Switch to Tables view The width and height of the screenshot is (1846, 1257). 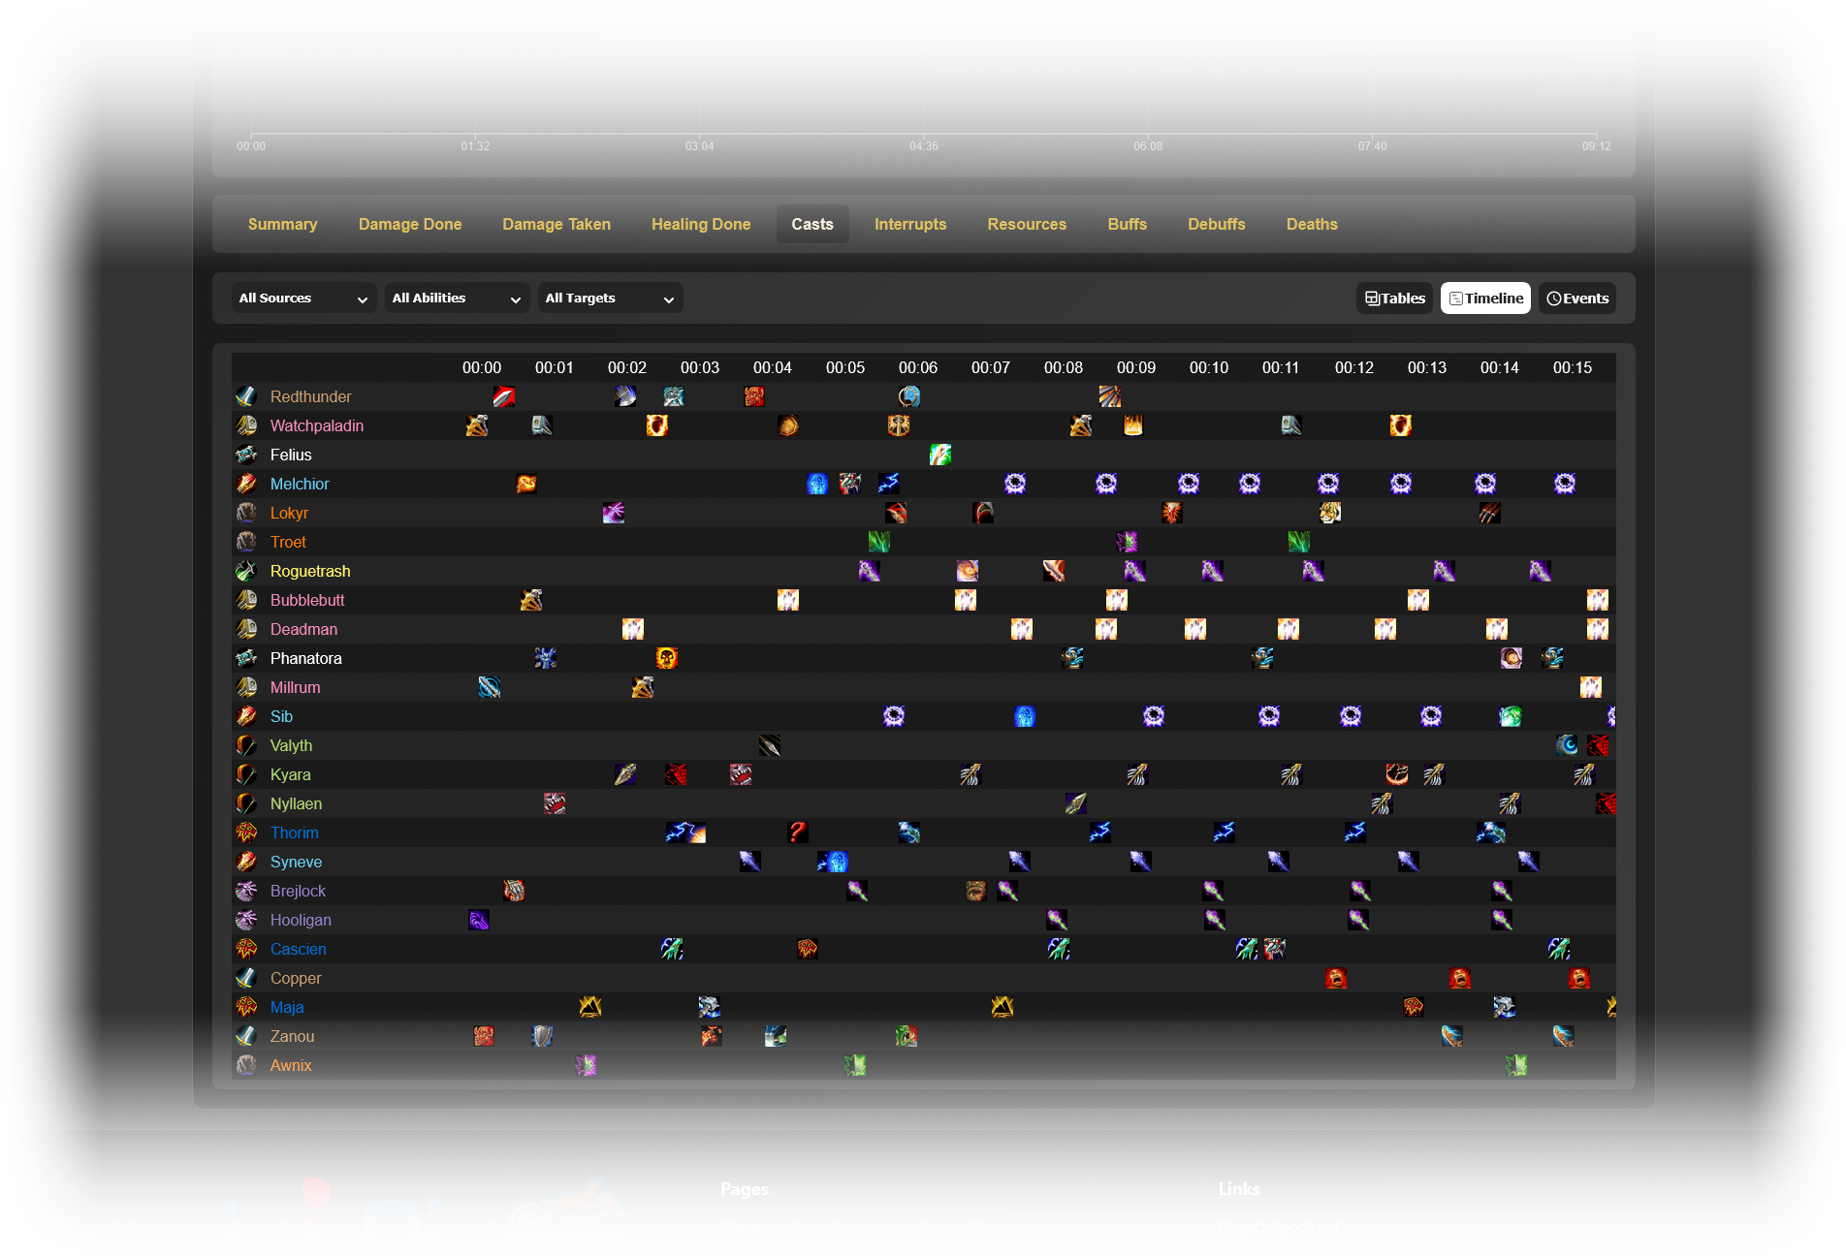click(1394, 299)
